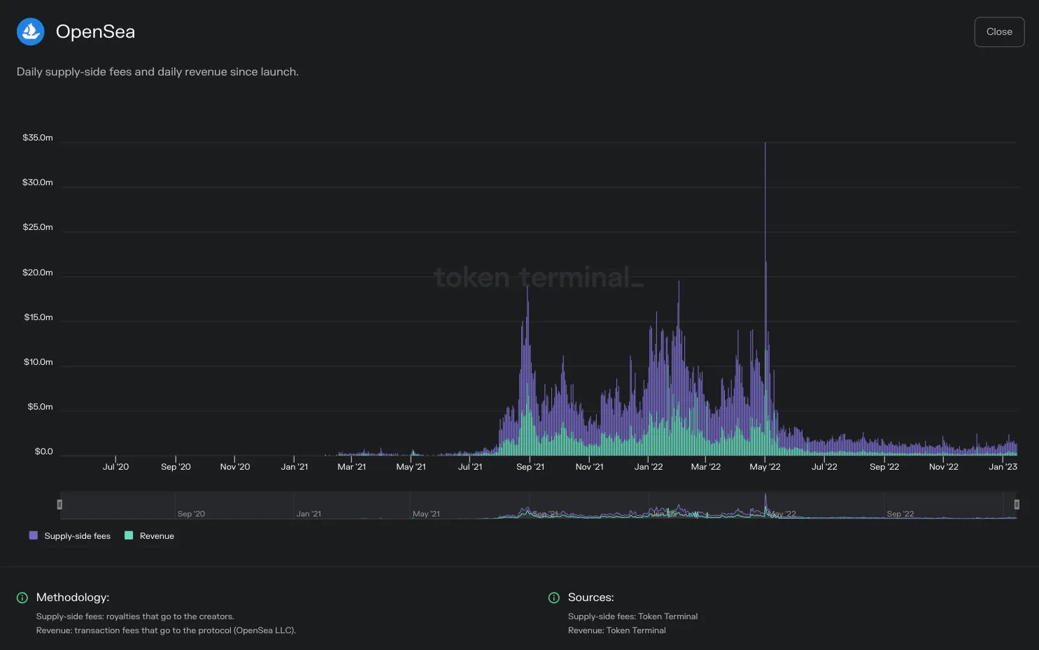Viewport: 1039px width, 650px height.
Task: Click the Jul '20 x-axis tick label
Action: pyautogui.click(x=115, y=467)
